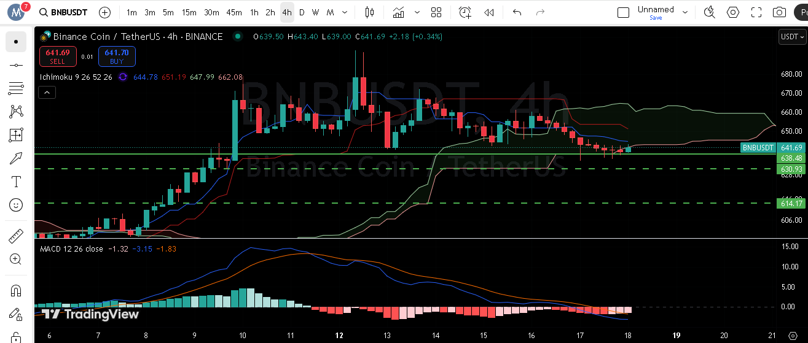This screenshot has height=343, width=808.
Task: Open the user profile avatar menu
Action: tap(16, 12)
